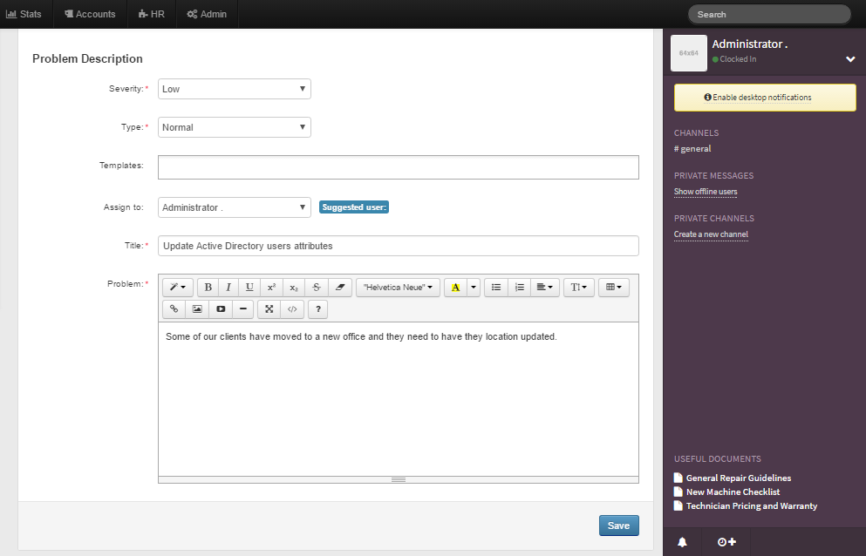This screenshot has width=866, height=556.
Task: Switch the editor to fullscreen mode
Action: (x=269, y=309)
